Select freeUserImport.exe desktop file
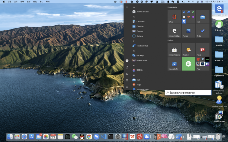Viewport: 228px width, 142px height. (x=219, y=102)
